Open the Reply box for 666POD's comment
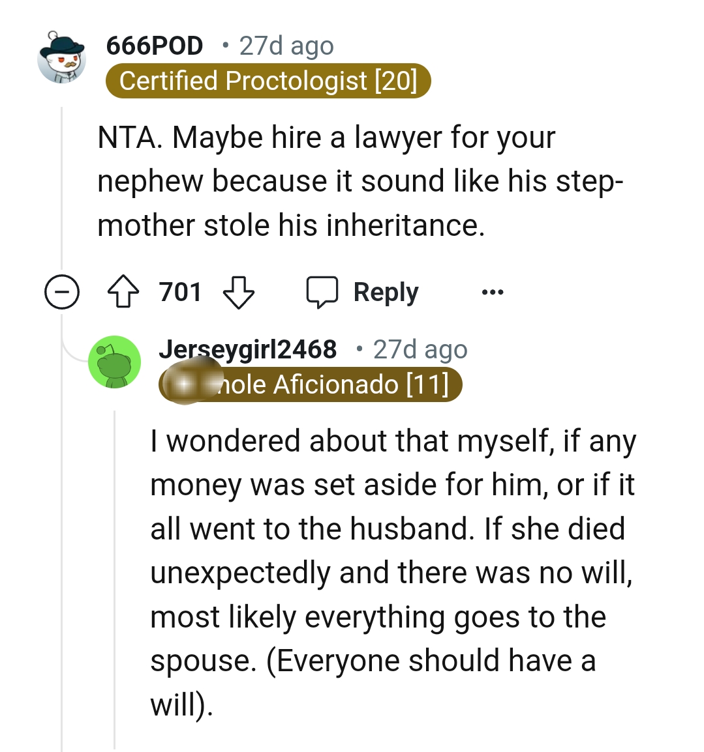 368,292
